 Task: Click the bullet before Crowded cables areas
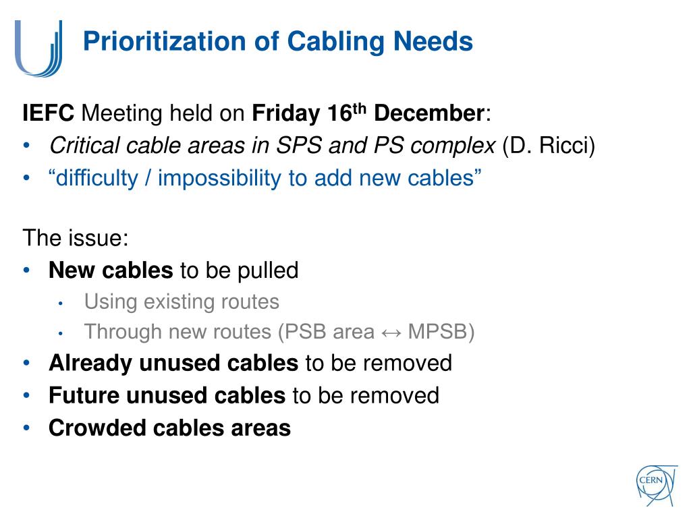point(27,427)
